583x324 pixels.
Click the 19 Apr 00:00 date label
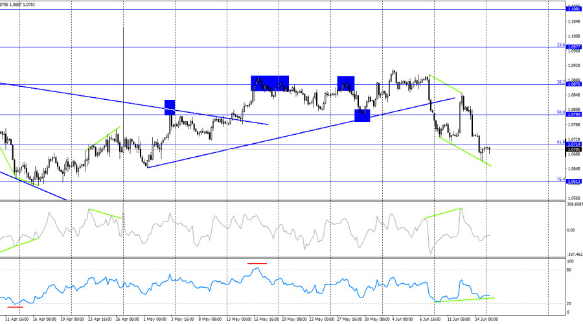72,319
